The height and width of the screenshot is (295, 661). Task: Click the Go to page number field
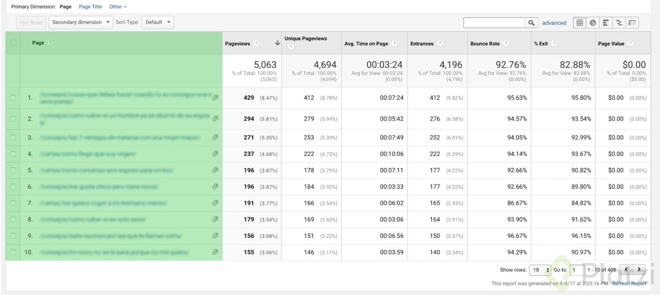(576, 270)
